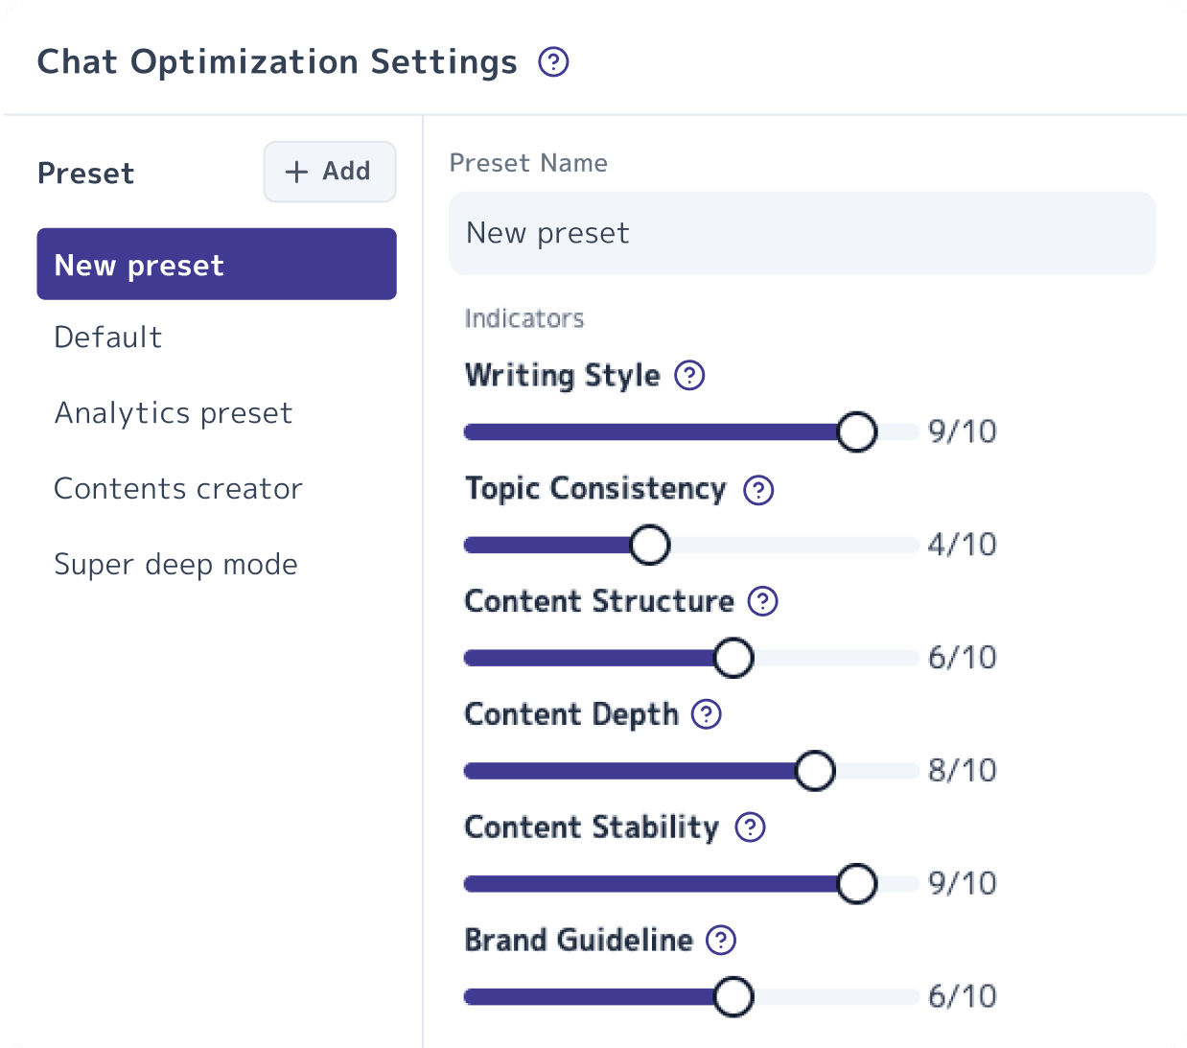The height and width of the screenshot is (1048, 1187).
Task: Select the New preset list item
Action: (217, 264)
